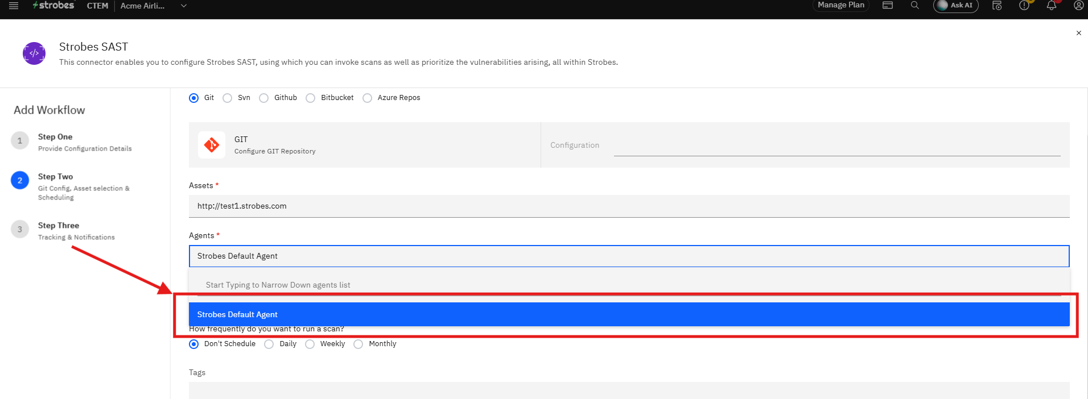Open the Assets selection field
The width and height of the screenshot is (1088, 399).
pyautogui.click(x=629, y=206)
